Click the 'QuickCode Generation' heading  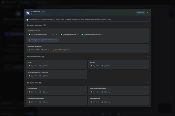[x=34, y=46]
